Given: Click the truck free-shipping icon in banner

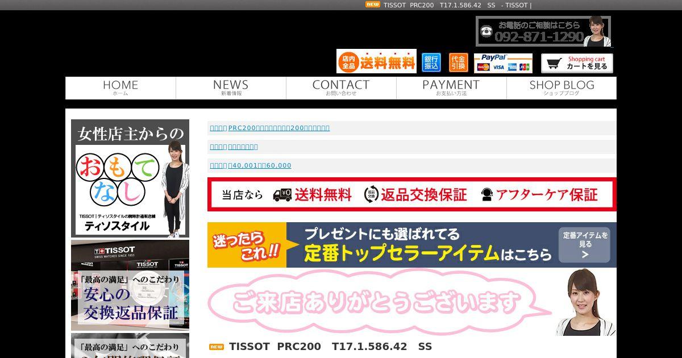Looking at the screenshot, I should (x=282, y=195).
